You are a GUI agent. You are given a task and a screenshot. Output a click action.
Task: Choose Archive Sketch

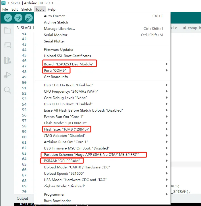click(x=102, y=22)
